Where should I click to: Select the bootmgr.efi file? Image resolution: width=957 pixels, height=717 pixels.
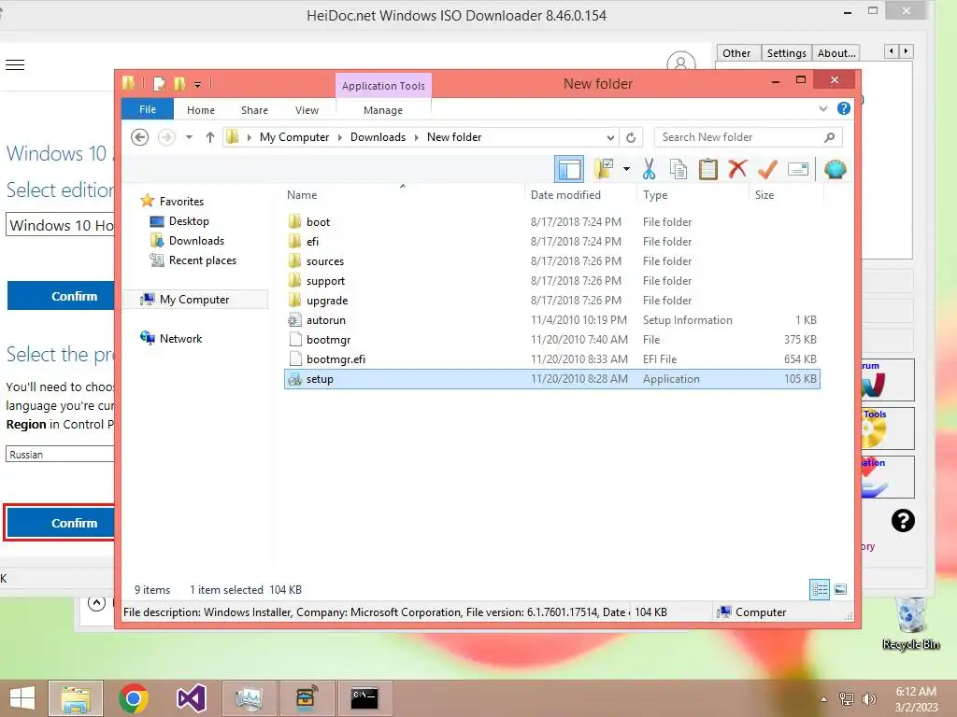551,359
